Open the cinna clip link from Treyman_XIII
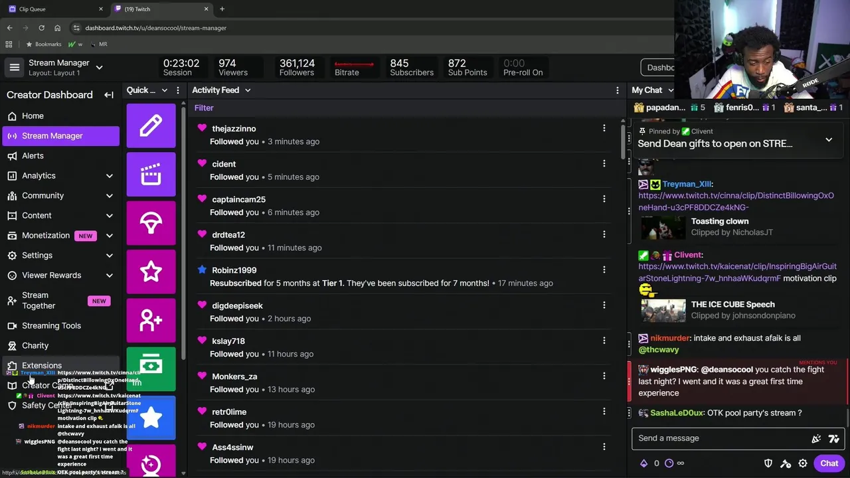This screenshot has height=478, width=850. coord(736,202)
